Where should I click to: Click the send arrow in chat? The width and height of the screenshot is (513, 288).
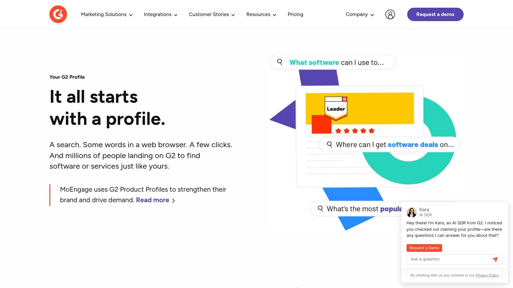(495, 260)
